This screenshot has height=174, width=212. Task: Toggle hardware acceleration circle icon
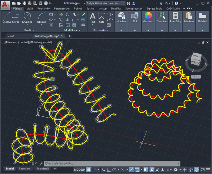click(197, 170)
